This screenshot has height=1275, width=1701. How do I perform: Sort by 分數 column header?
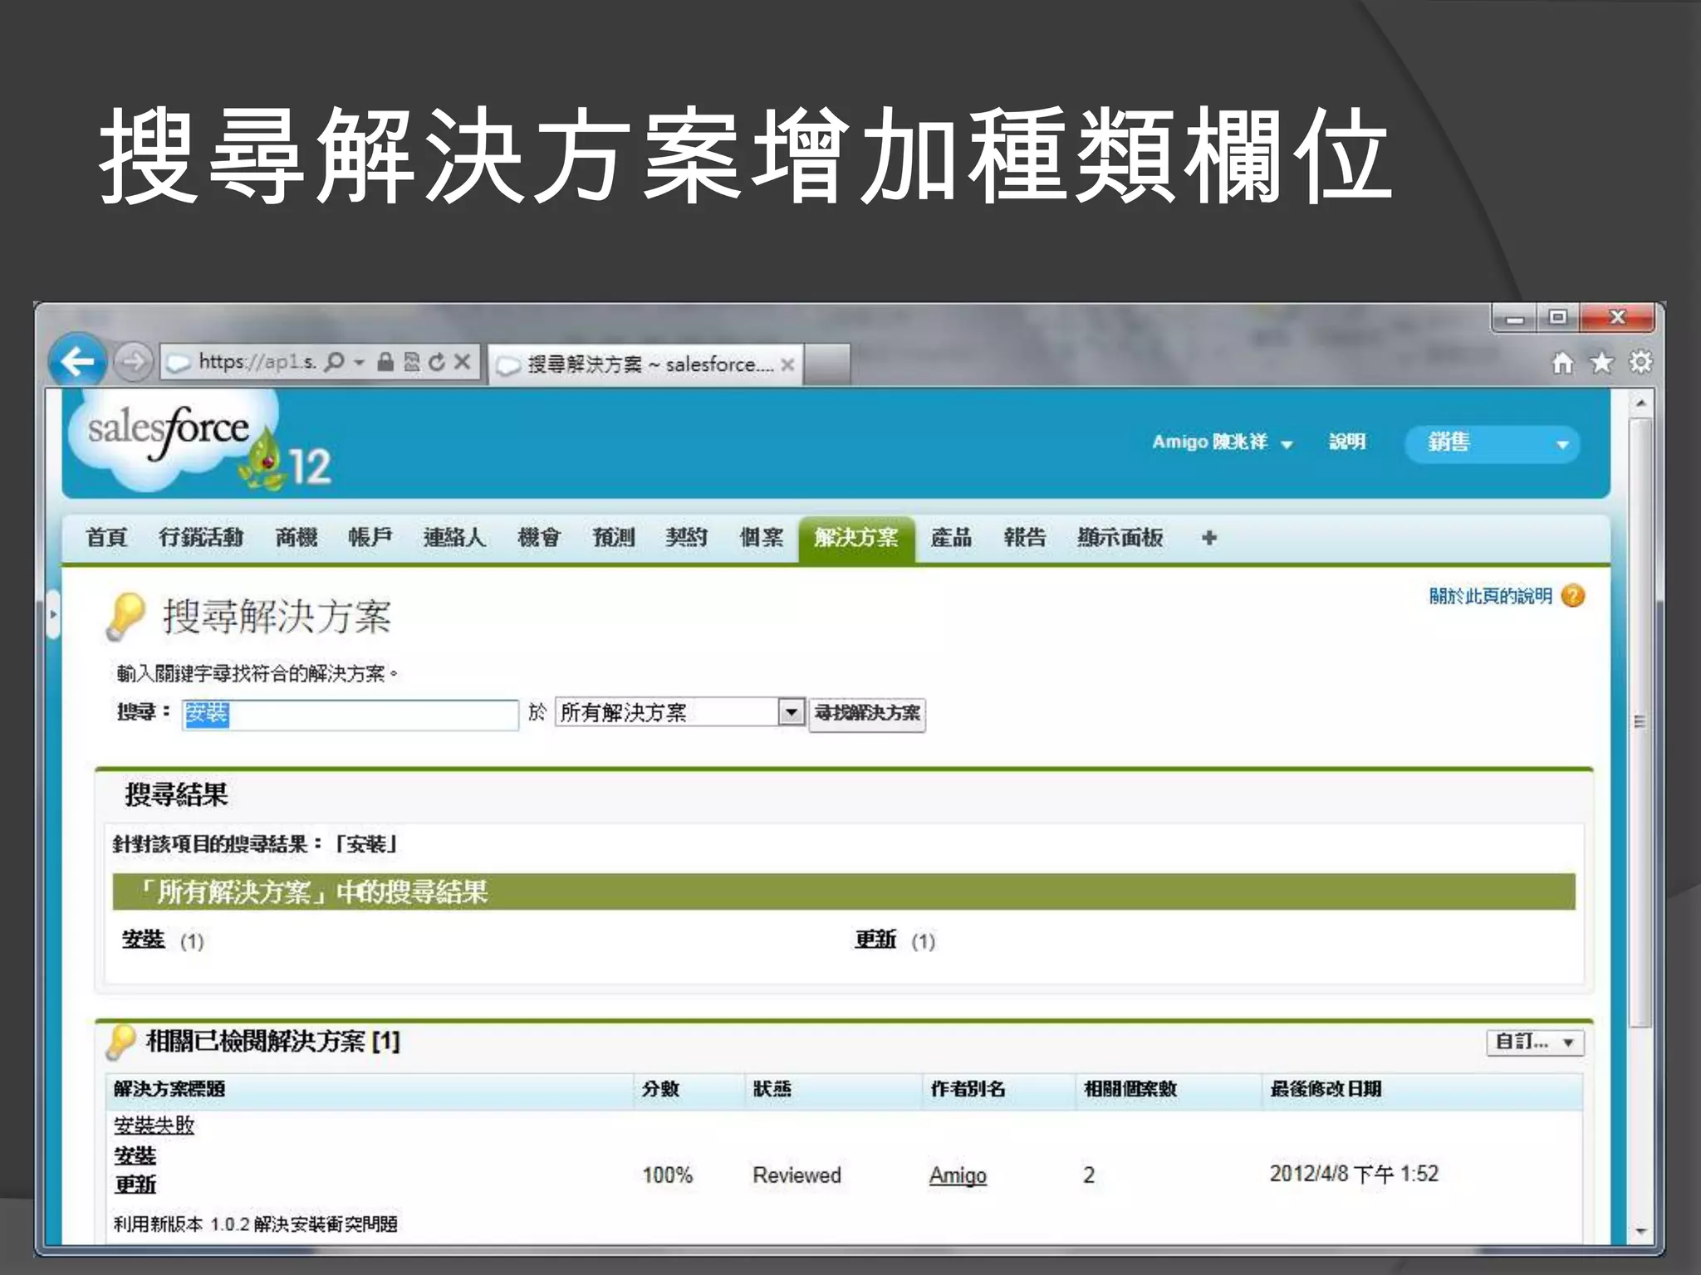(661, 1089)
